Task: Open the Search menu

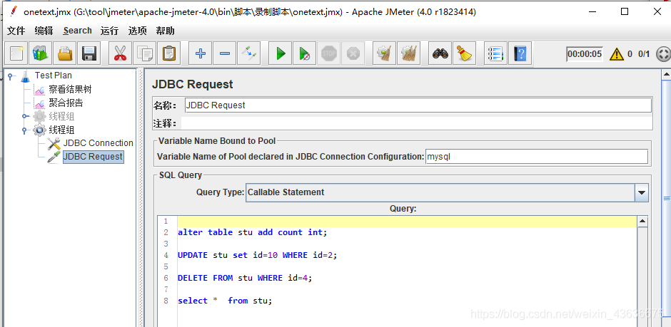Action: 78,31
